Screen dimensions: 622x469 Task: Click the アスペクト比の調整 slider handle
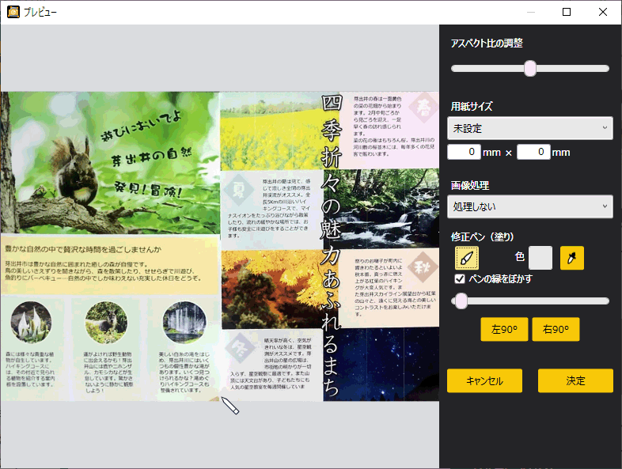[530, 69]
